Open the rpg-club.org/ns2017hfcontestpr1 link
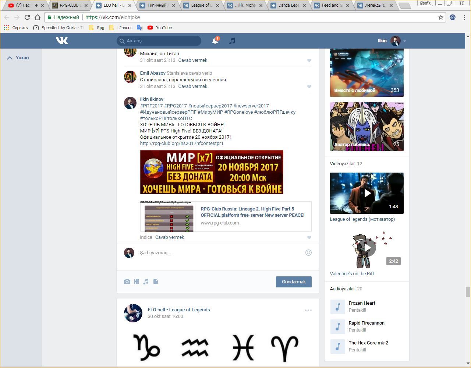 pos(182,144)
